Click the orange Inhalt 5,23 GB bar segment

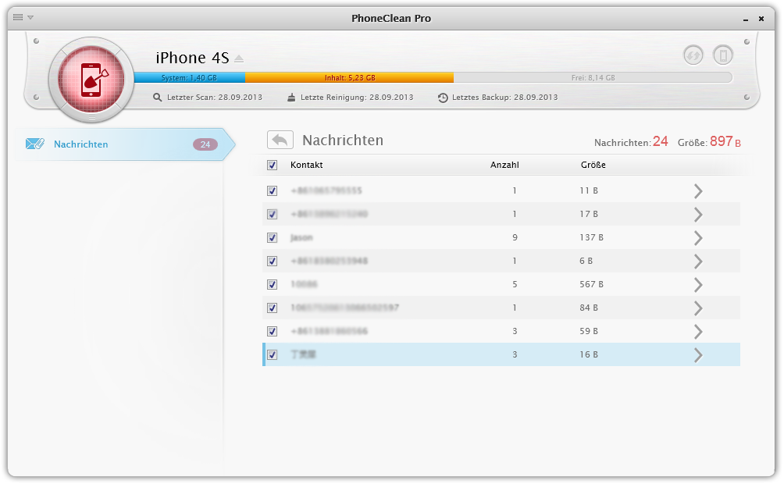pos(350,78)
